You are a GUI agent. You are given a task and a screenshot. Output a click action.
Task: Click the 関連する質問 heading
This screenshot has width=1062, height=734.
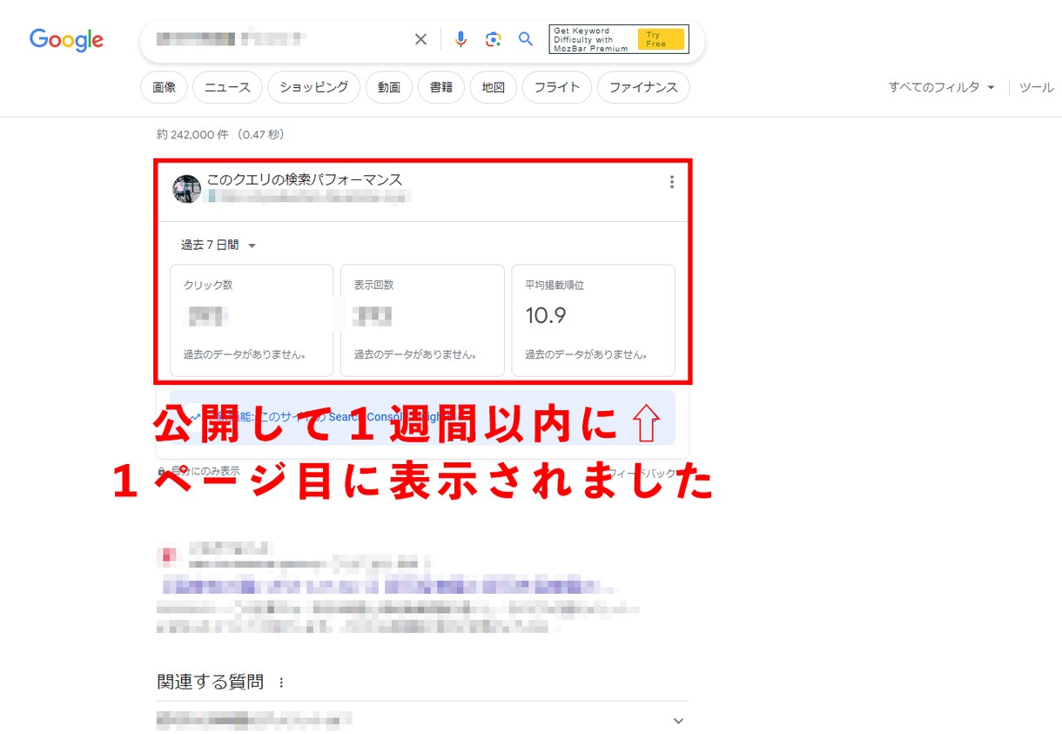[x=210, y=683]
